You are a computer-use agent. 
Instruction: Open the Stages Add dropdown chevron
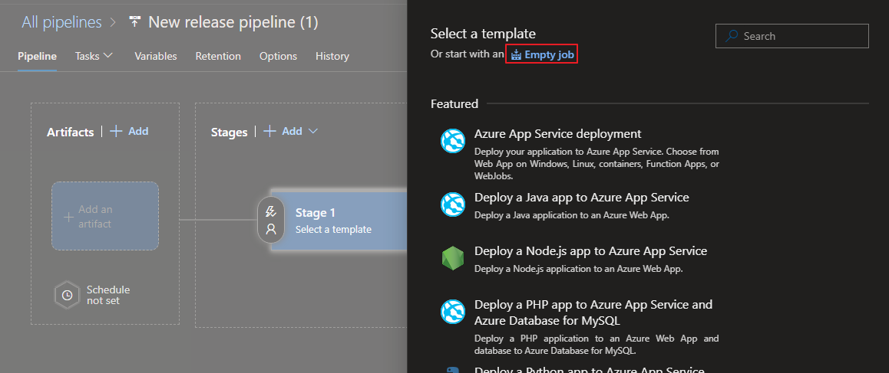313,132
